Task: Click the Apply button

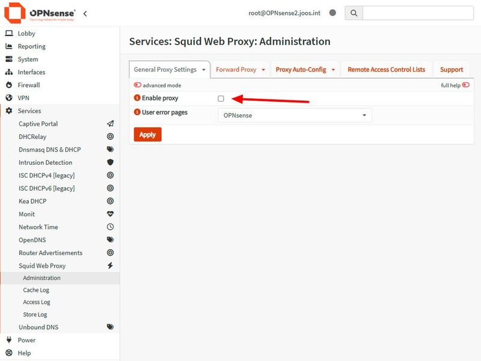Action: 147,134
